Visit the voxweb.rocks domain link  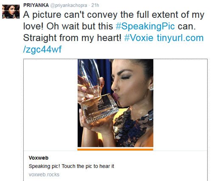click(44, 175)
